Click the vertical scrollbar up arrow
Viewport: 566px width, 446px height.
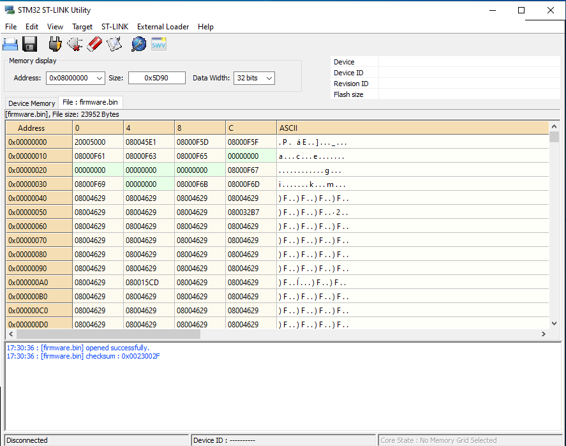(554, 126)
